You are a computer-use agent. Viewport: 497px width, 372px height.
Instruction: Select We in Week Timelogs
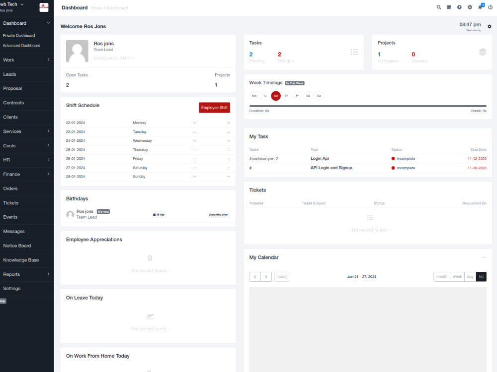coord(276,96)
